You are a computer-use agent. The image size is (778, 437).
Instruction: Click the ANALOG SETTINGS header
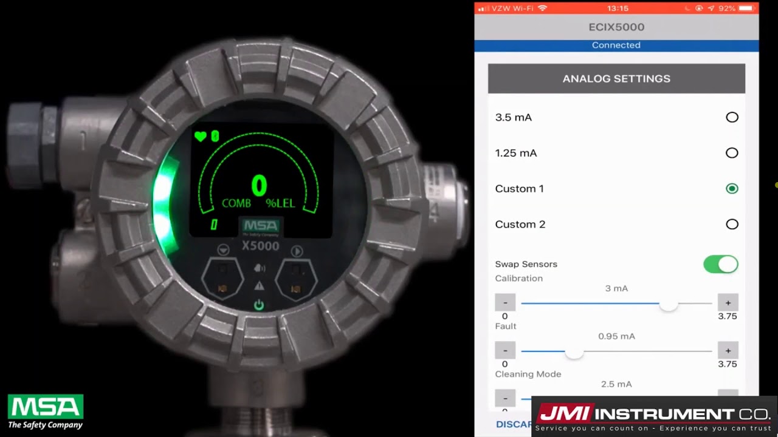click(x=616, y=78)
